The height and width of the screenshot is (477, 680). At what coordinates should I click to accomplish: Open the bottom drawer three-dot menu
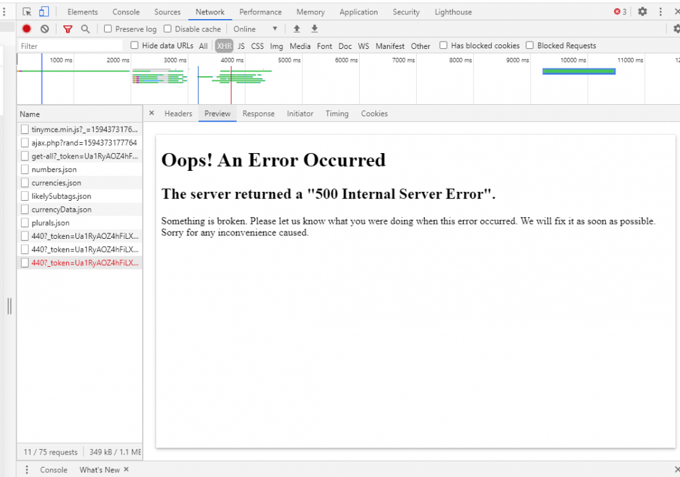[x=27, y=470]
